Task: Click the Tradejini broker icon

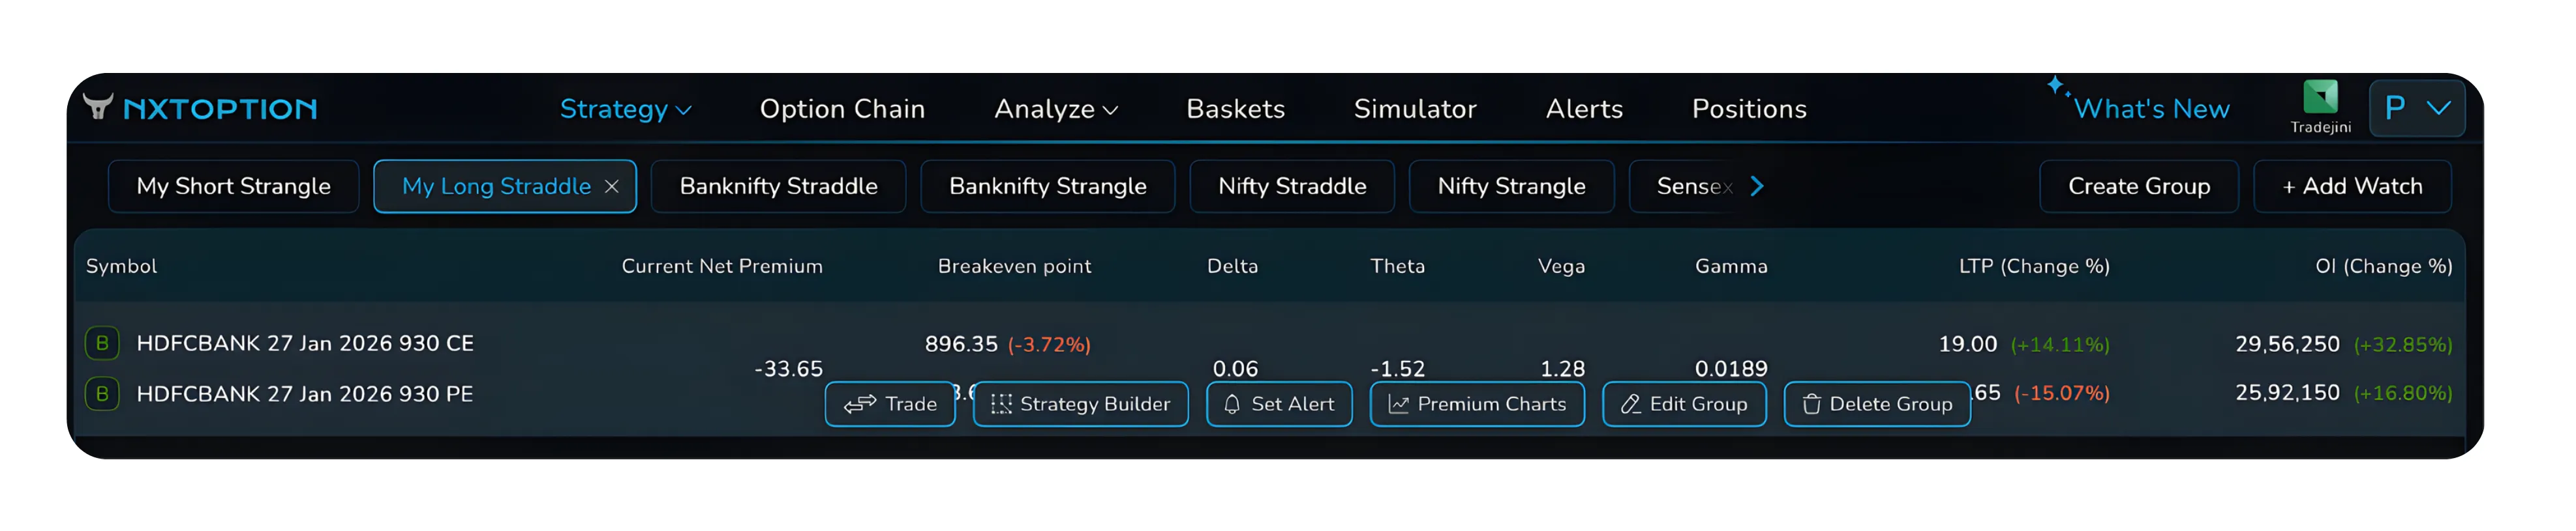Action: (x=2321, y=98)
